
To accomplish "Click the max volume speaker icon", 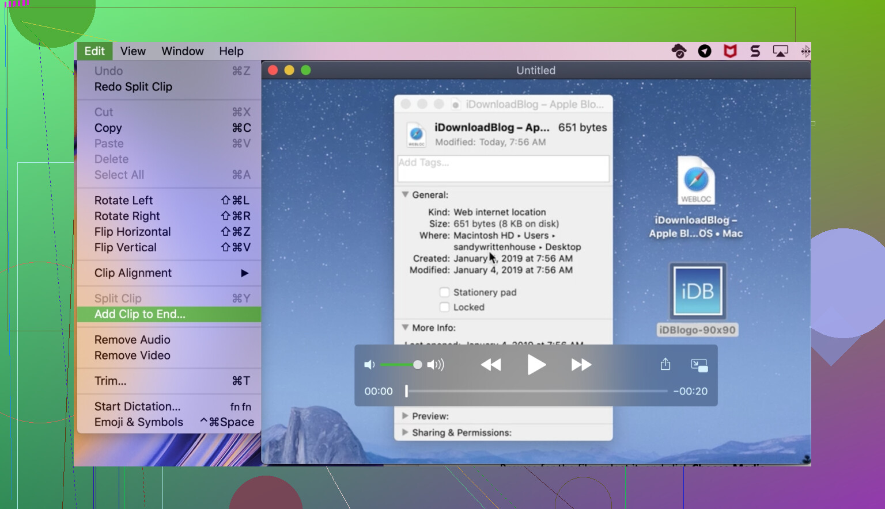I will click(x=436, y=365).
